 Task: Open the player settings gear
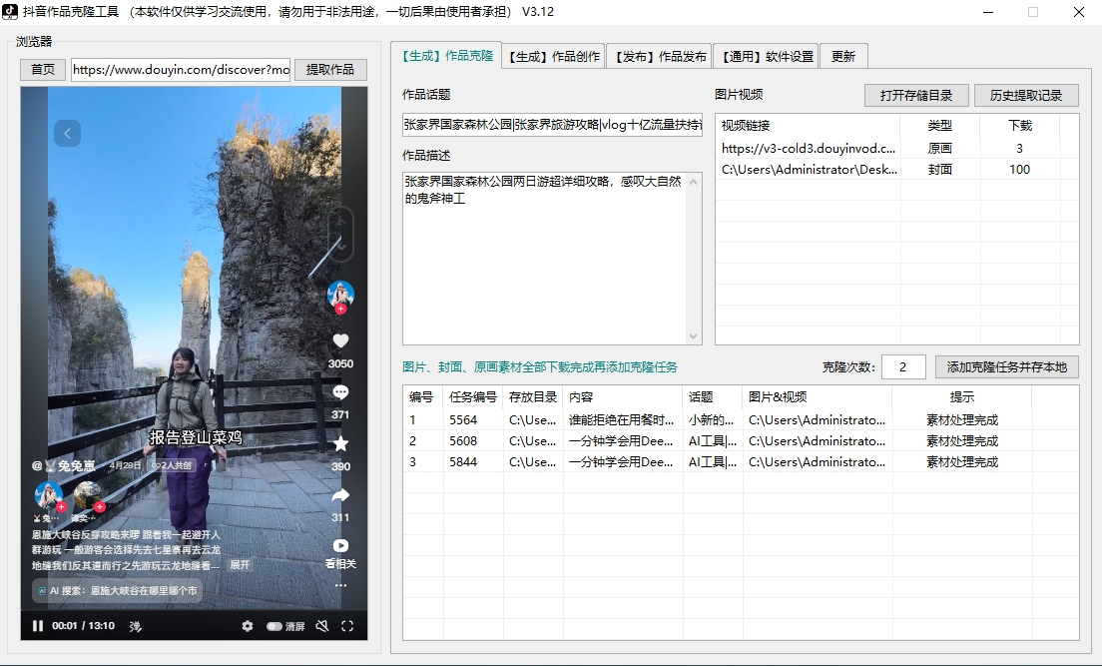[247, 625]
